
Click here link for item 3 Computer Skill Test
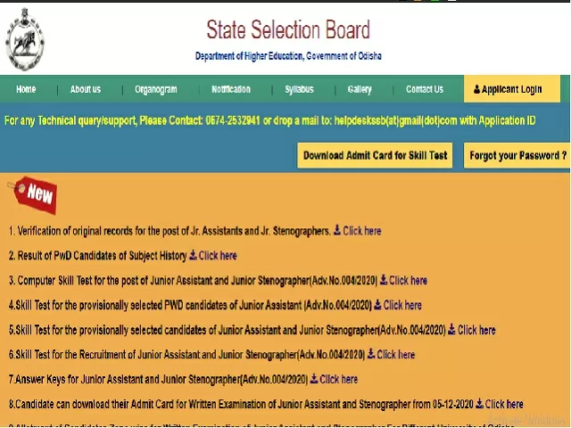(409, 280)
